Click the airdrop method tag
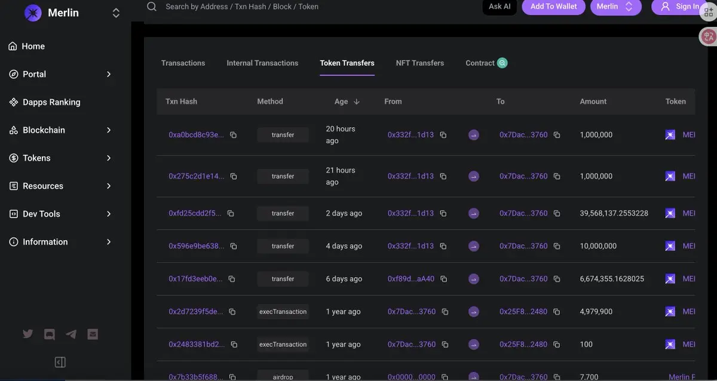This screenshot has width=717, height=381. pyautogui.click(x=283, y=376)
